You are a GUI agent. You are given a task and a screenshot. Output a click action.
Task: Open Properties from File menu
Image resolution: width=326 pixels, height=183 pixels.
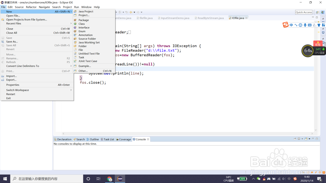click(x=37, y=85)
